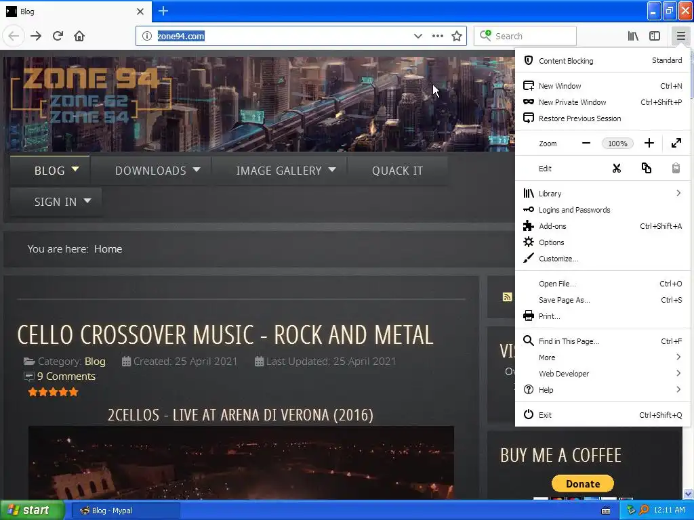
Task: Open the BLOG navigation dropdown
Action: pyautogui.click(x=50, y=170)
